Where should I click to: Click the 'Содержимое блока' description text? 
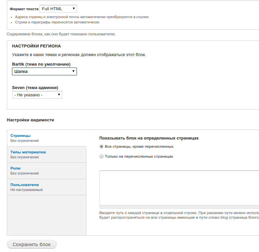61,34
